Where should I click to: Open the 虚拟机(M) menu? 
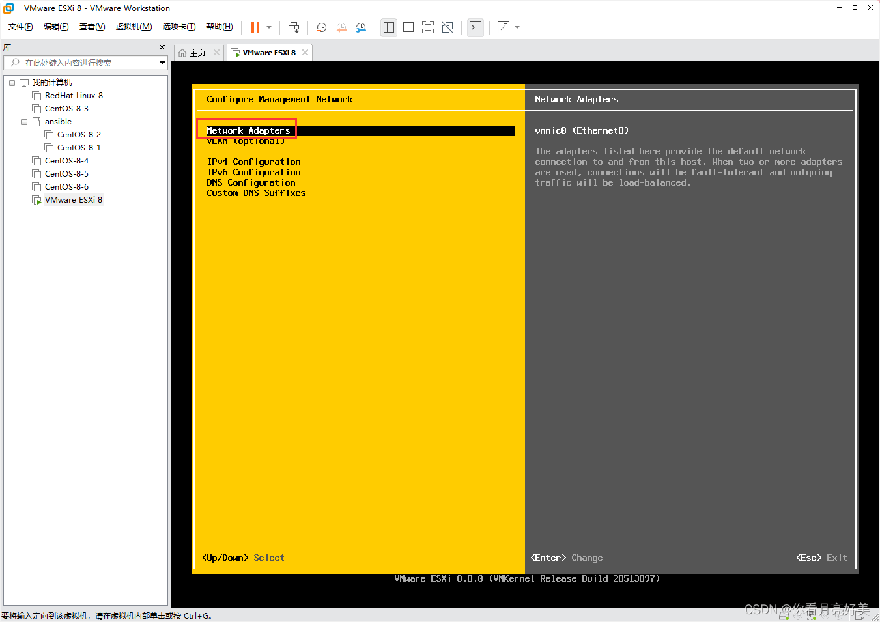click(x=134, y=27)
